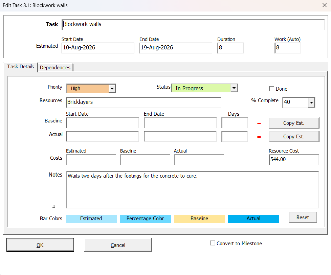Screen dimensions: 331x275
Task: Click the Actual Costs field
Action: (x=199, y=160)
